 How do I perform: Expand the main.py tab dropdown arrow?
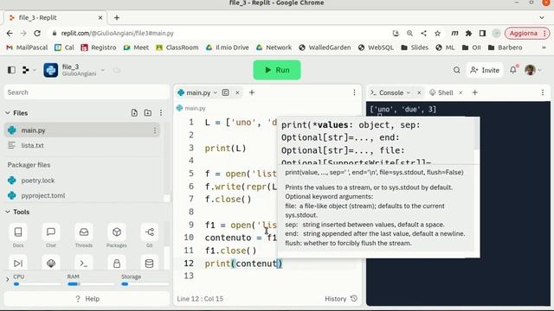216,92
